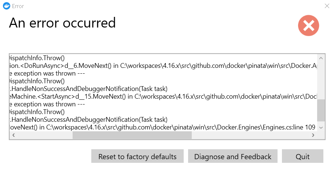Click the Docker whale icon in title bar
334x172 pixels.
pyautogui.click(x=6, y=6)
